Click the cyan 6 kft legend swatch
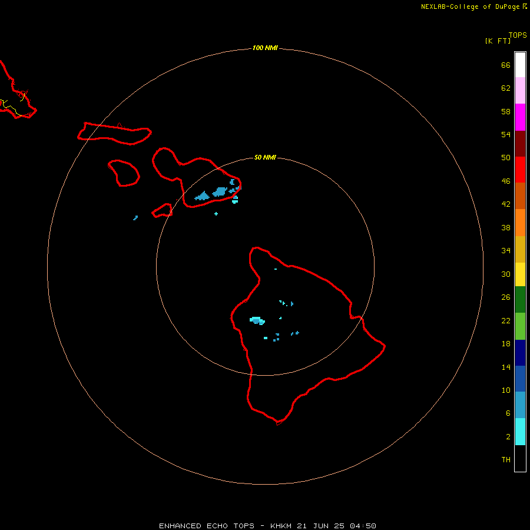This screenshot has width=530, height=530. [x=520, y=432]
